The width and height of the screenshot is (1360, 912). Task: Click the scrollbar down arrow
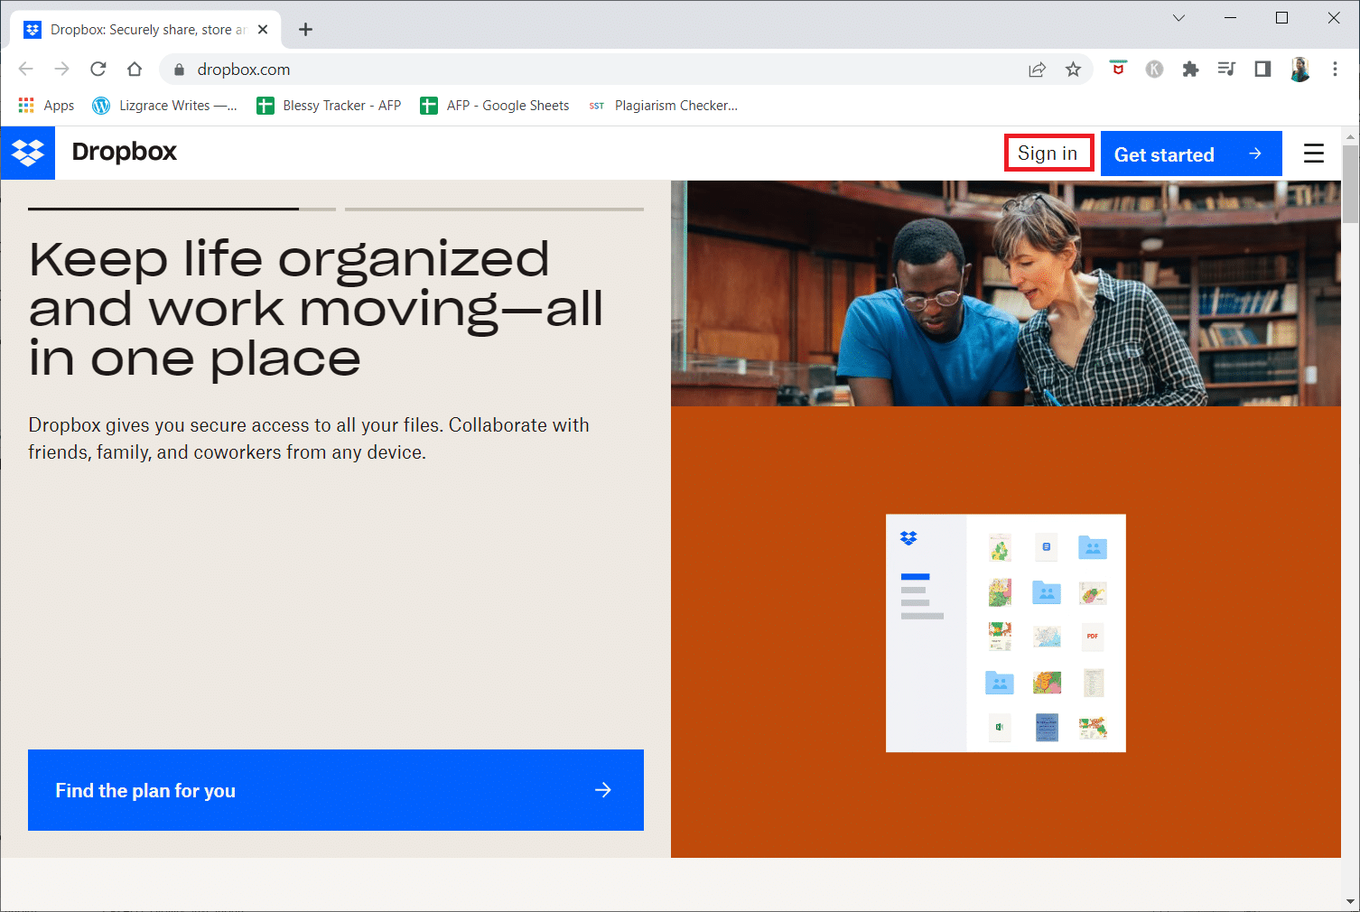[1350, 901]
